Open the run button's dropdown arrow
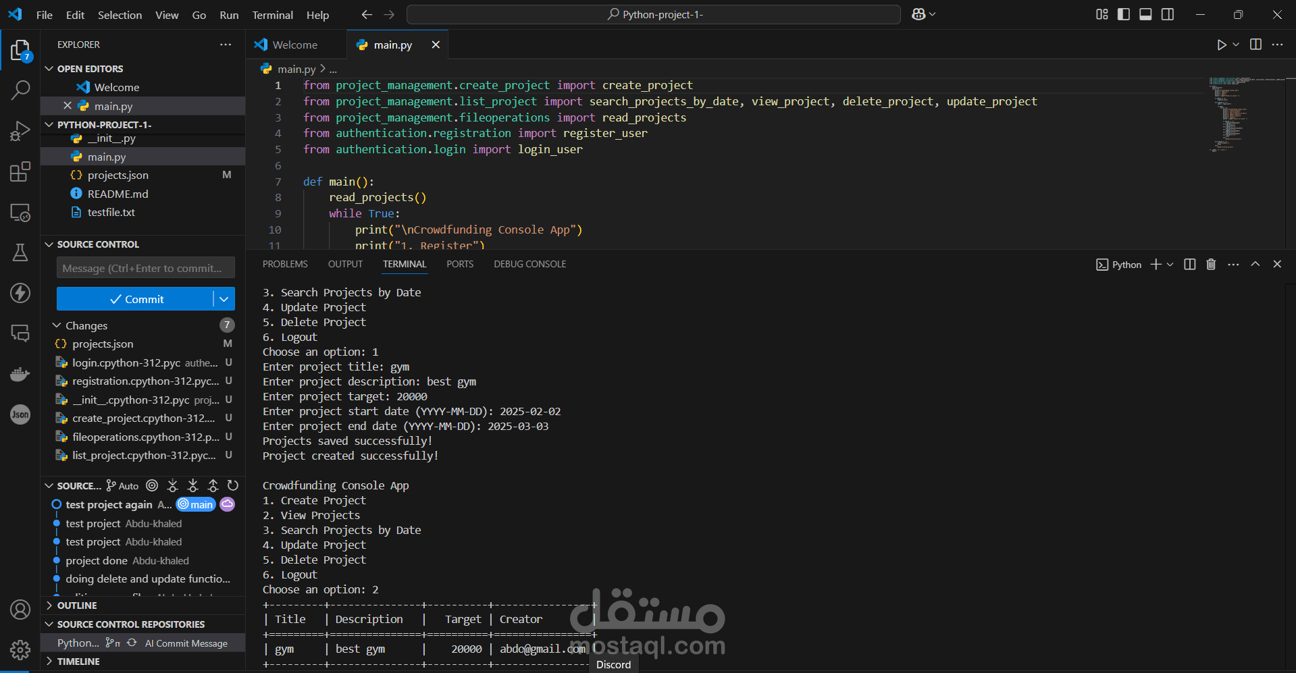Viewport: 1296px width, 673px height. [1236, 45]
